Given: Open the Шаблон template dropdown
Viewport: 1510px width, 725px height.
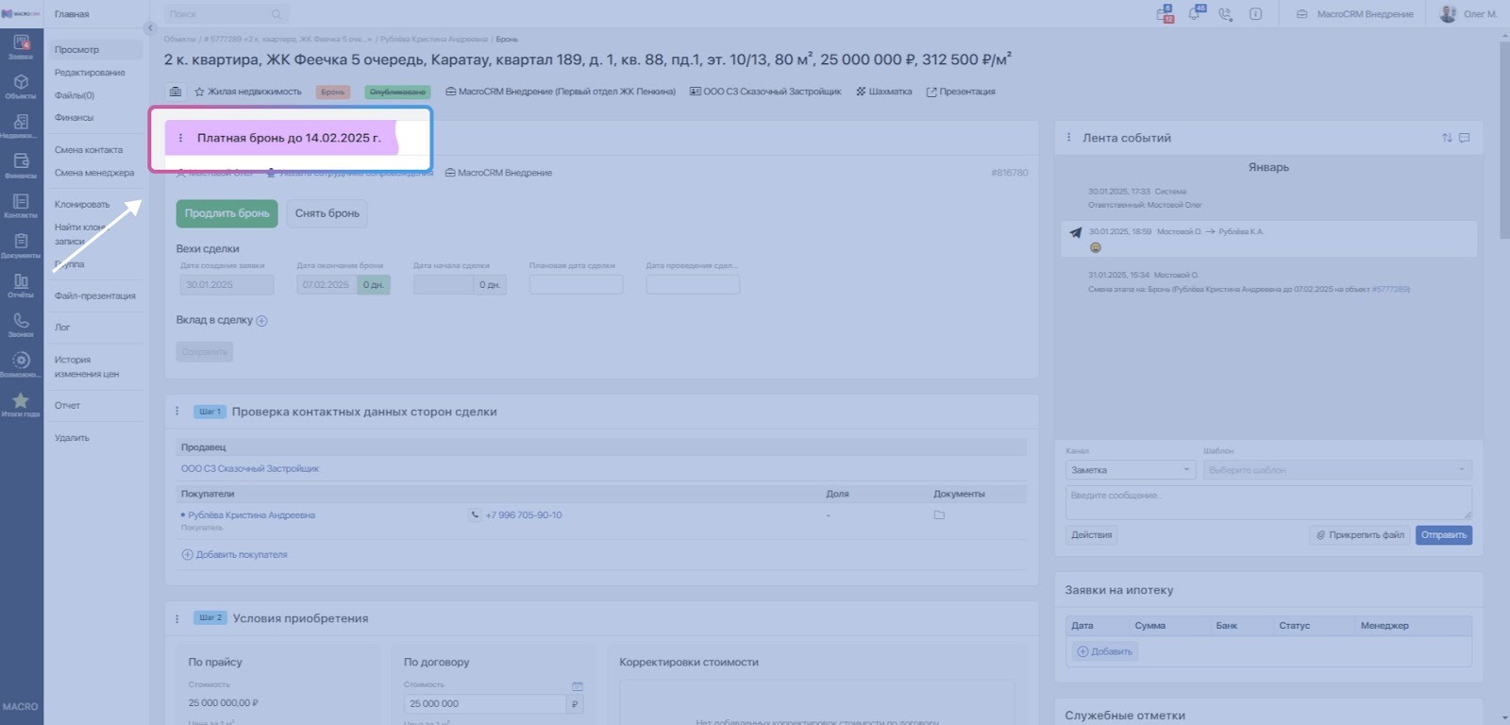Looking at the screenshot, I should [1336, 470].
